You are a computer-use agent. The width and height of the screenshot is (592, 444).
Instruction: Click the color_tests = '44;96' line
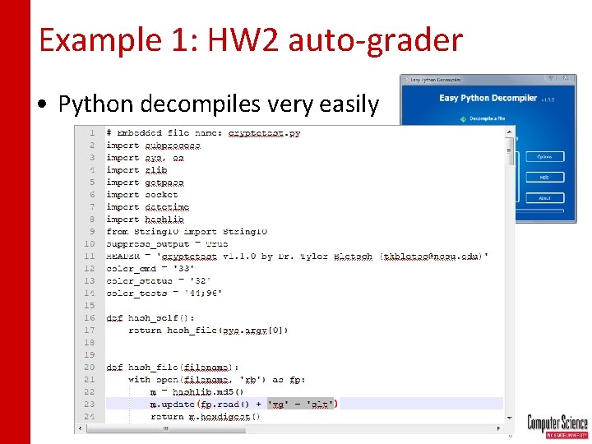[164, 294]
